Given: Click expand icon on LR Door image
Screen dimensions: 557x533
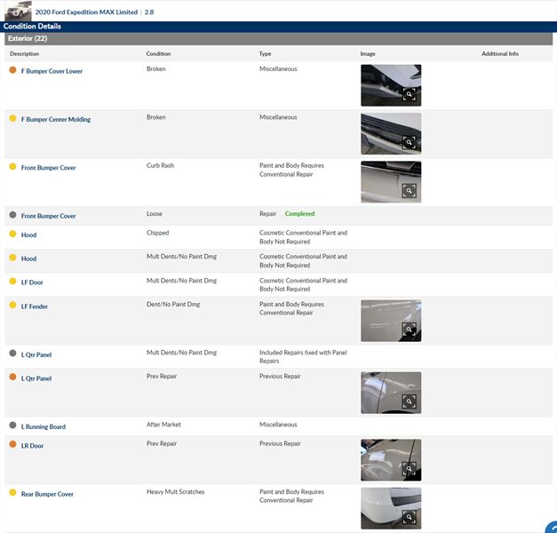Looking at the screenshot, I should click(409, 468).
